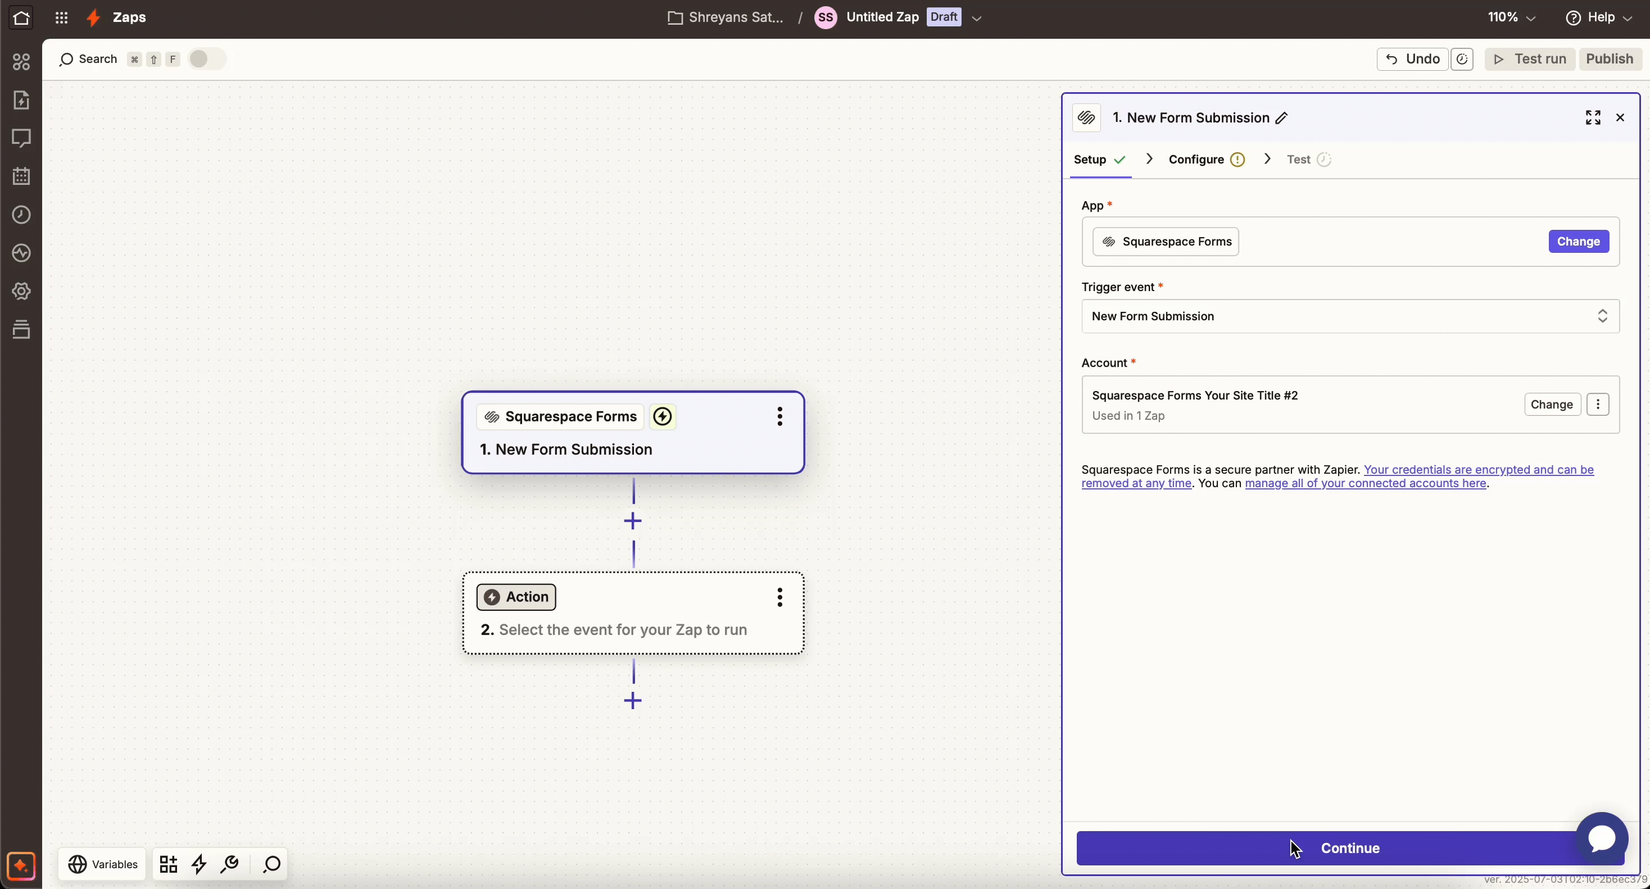The height and width of the screenshot is (889, 1650).
Task: Open the sidebar Zap file icon
Action: click(x=21, y=100)
